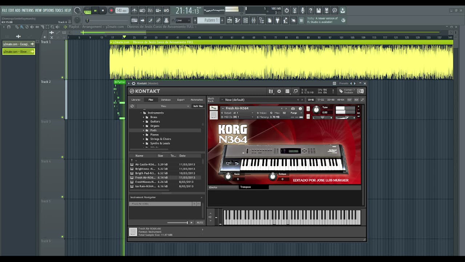Viewport: 465px width, 262px height.
Task: Open the Channel rack icon
Action: pyautogui.click(x=246, y=20)
